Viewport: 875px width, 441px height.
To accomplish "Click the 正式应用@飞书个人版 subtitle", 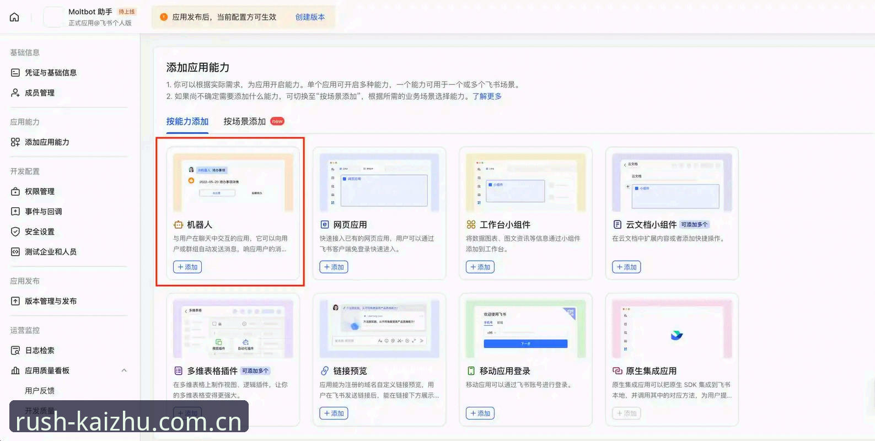I will (100, 23).
